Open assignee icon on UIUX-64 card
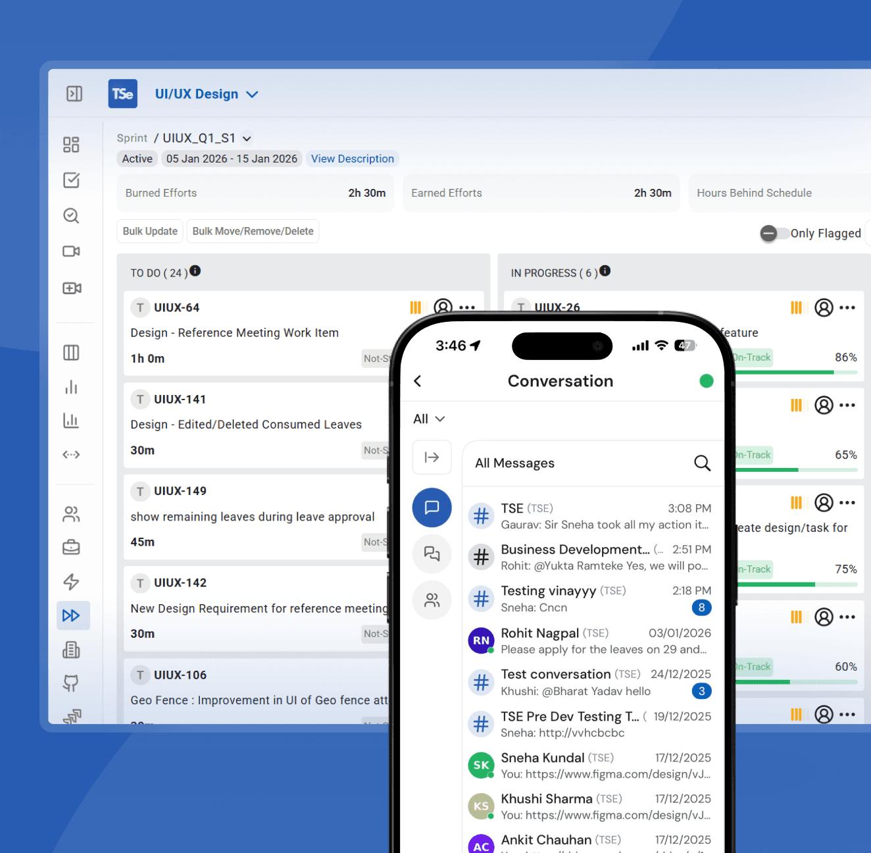The height and width of the screenshot is (853, 871). coord(443,307)
